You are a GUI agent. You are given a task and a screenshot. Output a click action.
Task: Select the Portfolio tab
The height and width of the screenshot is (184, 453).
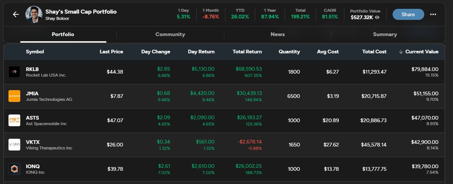63,34
